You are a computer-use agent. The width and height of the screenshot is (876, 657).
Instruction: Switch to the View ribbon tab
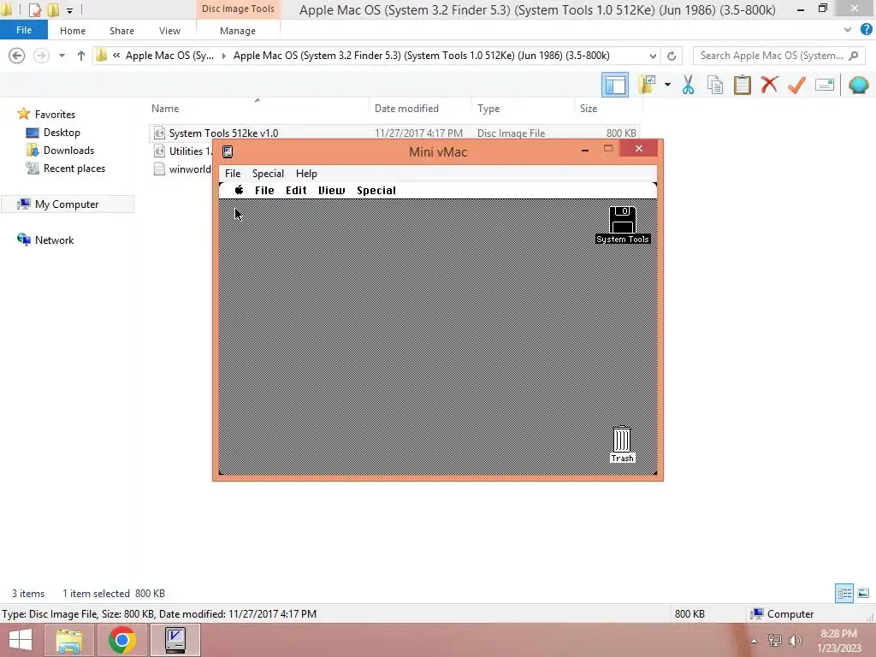tap(169, 31)
